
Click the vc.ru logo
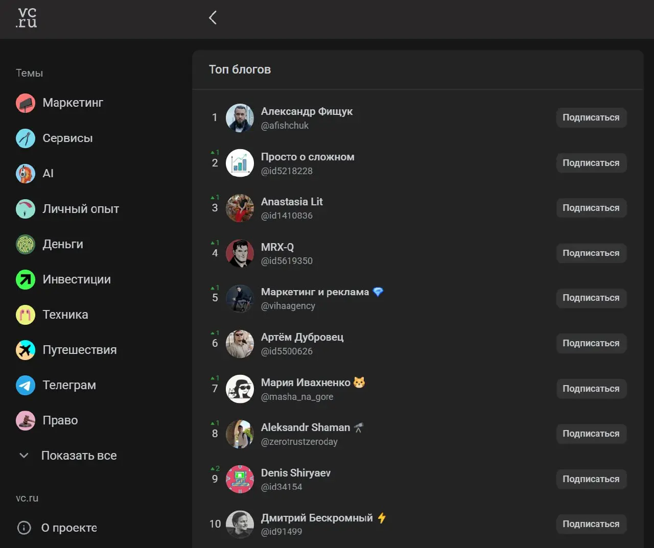(27, 18)
